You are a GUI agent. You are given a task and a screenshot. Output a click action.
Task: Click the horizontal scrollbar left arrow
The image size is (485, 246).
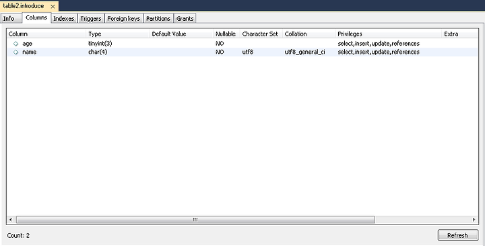tap(11, 220)
